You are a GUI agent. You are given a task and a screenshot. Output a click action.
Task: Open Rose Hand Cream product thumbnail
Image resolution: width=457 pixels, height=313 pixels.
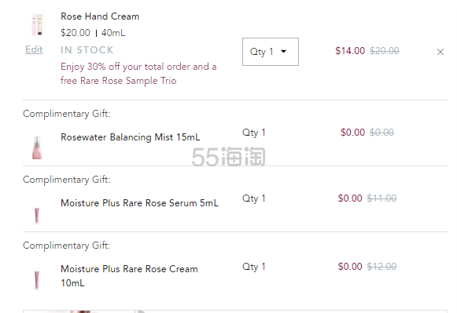point(37,24)
